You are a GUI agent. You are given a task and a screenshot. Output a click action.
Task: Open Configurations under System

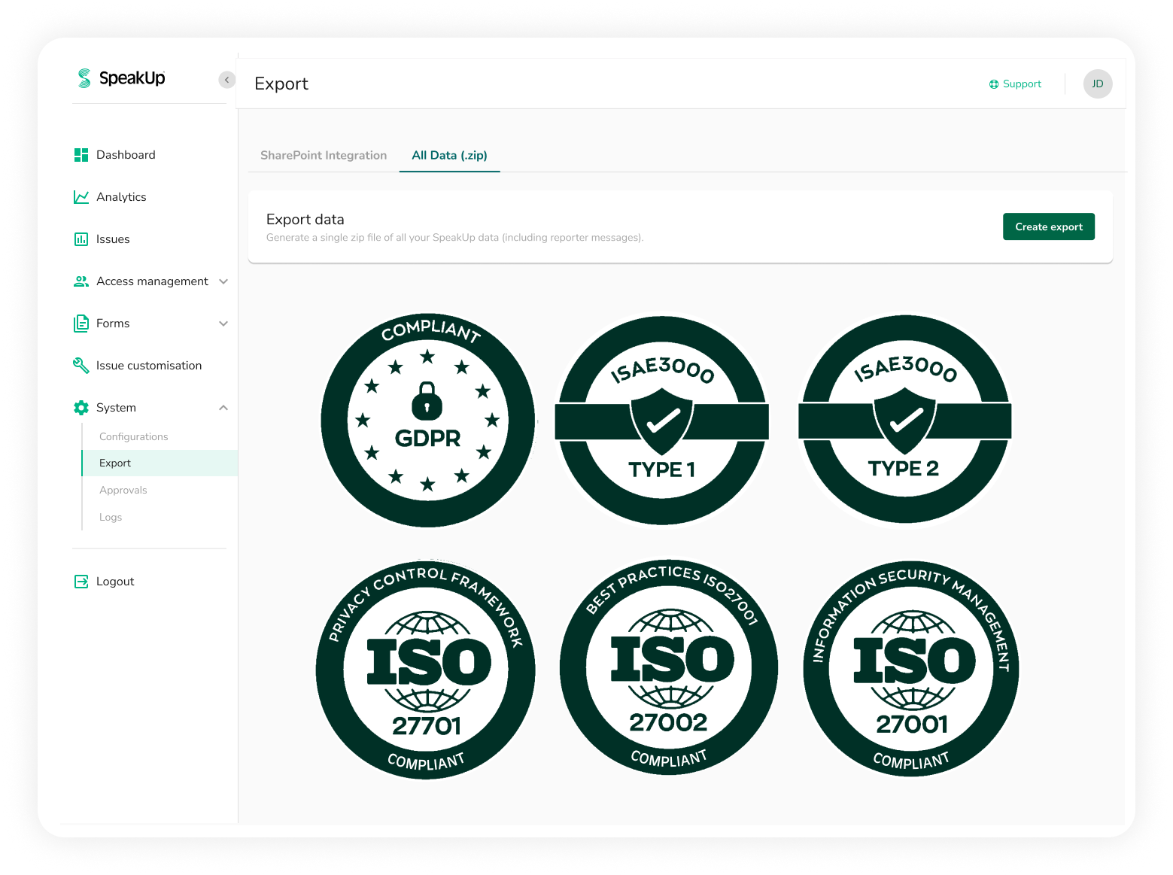pos(134,436)
